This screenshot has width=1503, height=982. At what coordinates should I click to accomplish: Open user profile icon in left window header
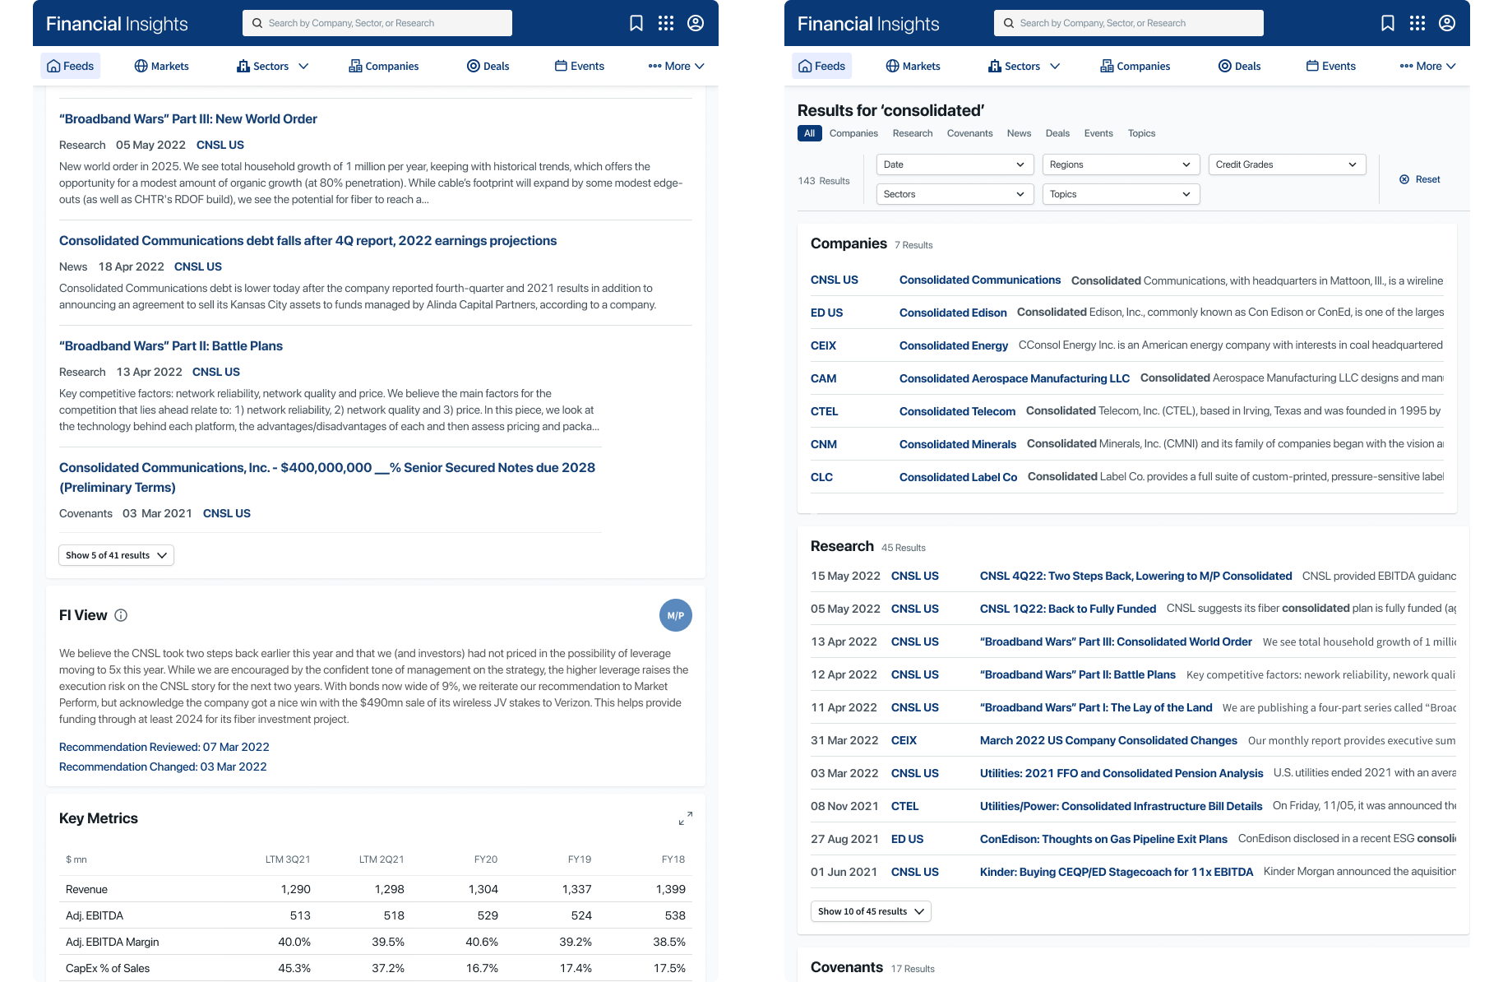696,23
